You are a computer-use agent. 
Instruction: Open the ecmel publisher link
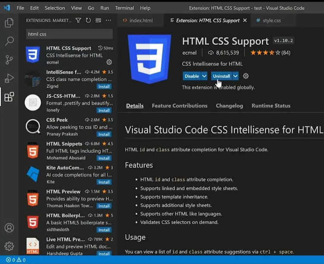point(189,53)
